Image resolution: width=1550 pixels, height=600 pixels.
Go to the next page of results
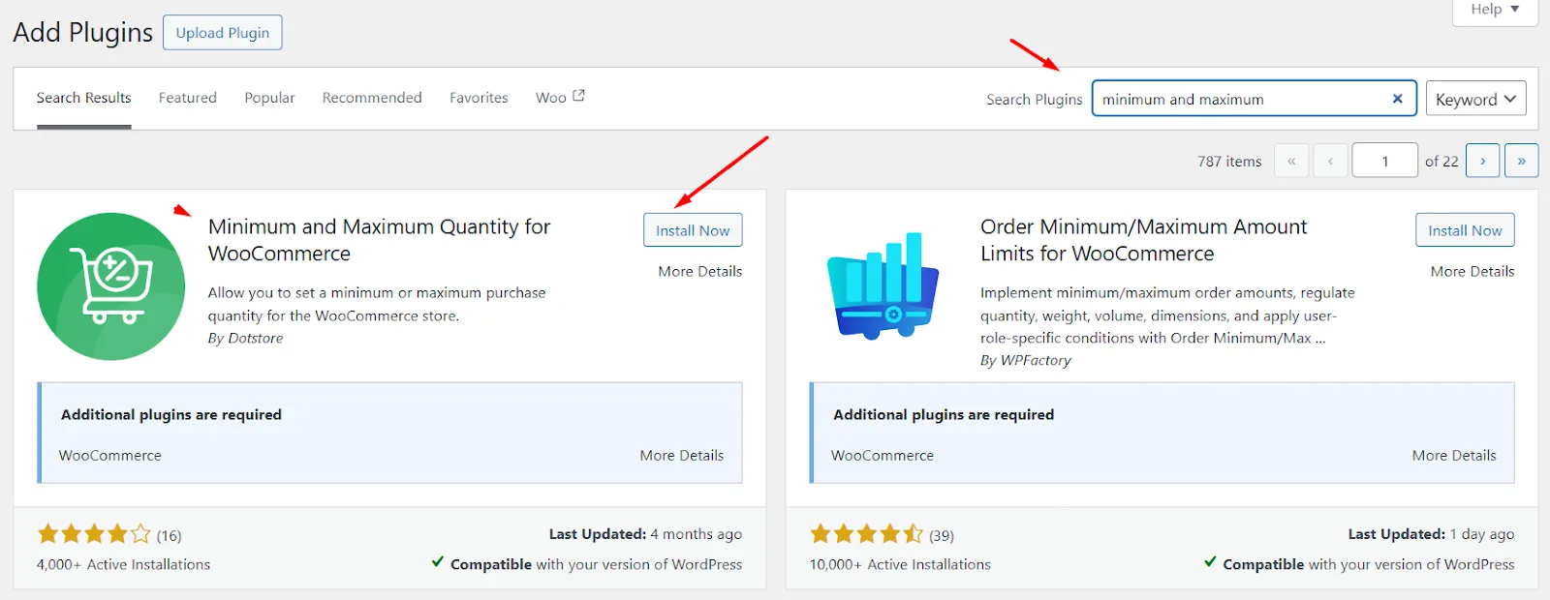pyautogui.click(x=1483, y=161)
